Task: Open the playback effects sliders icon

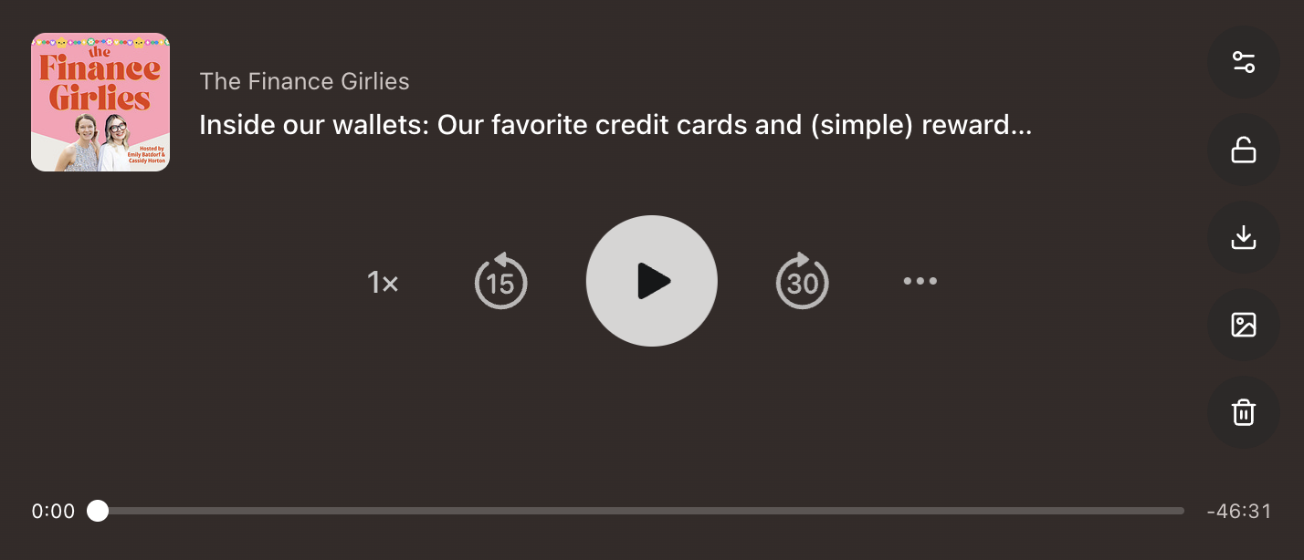Action: coord(1244,62)
